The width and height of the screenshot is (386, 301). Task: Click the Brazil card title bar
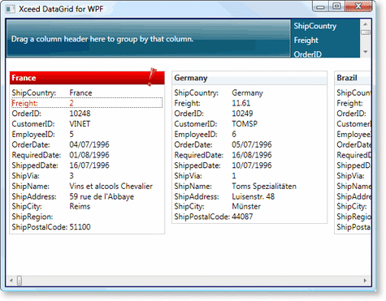tap(353, 78)
